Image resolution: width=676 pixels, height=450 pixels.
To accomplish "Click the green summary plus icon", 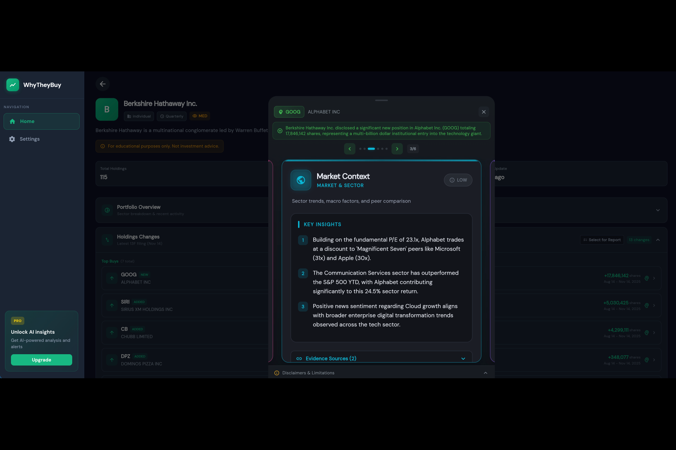I will coord(280,131).
